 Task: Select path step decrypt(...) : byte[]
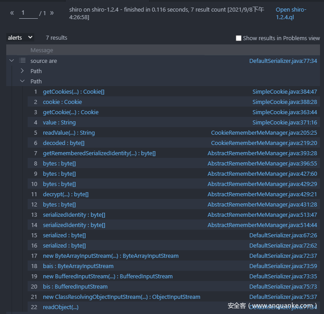(x=66, y=194)
